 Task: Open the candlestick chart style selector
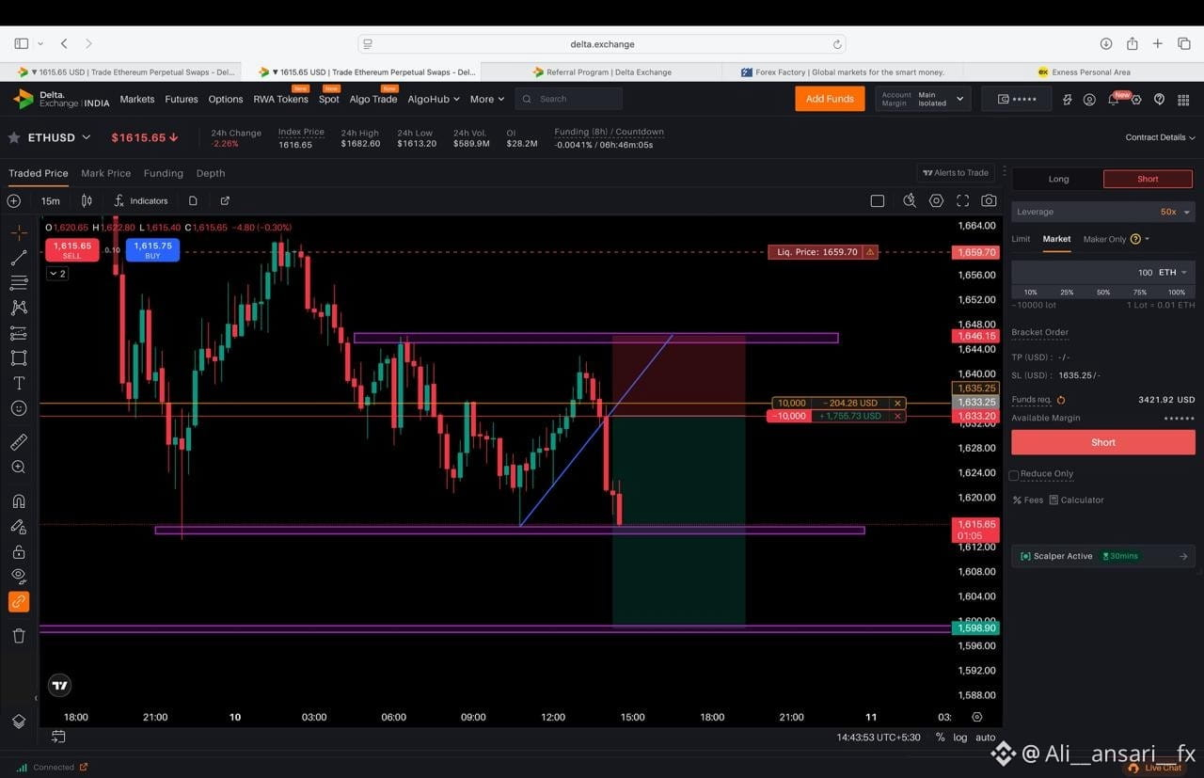(x=87, y=200)
